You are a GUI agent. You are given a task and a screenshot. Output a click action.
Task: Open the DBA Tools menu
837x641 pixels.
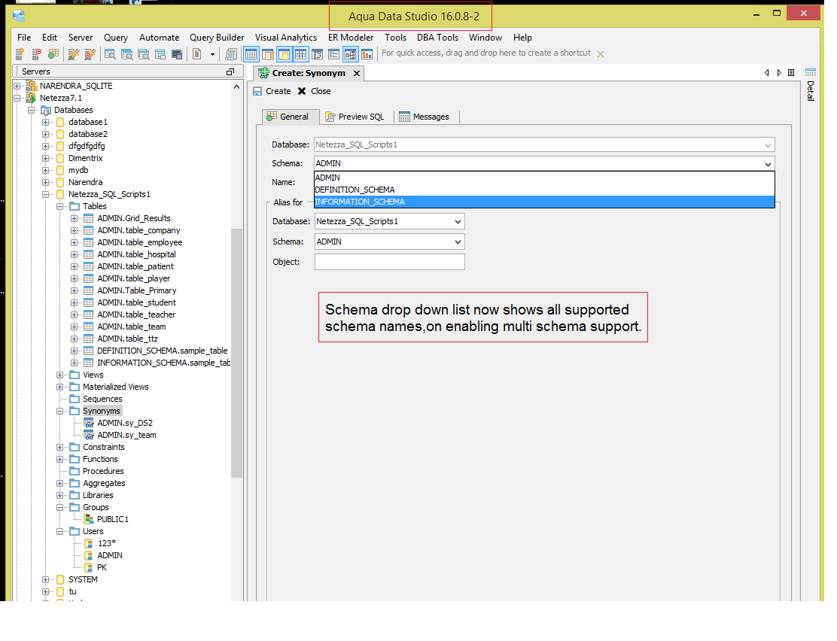pos(438,38)
